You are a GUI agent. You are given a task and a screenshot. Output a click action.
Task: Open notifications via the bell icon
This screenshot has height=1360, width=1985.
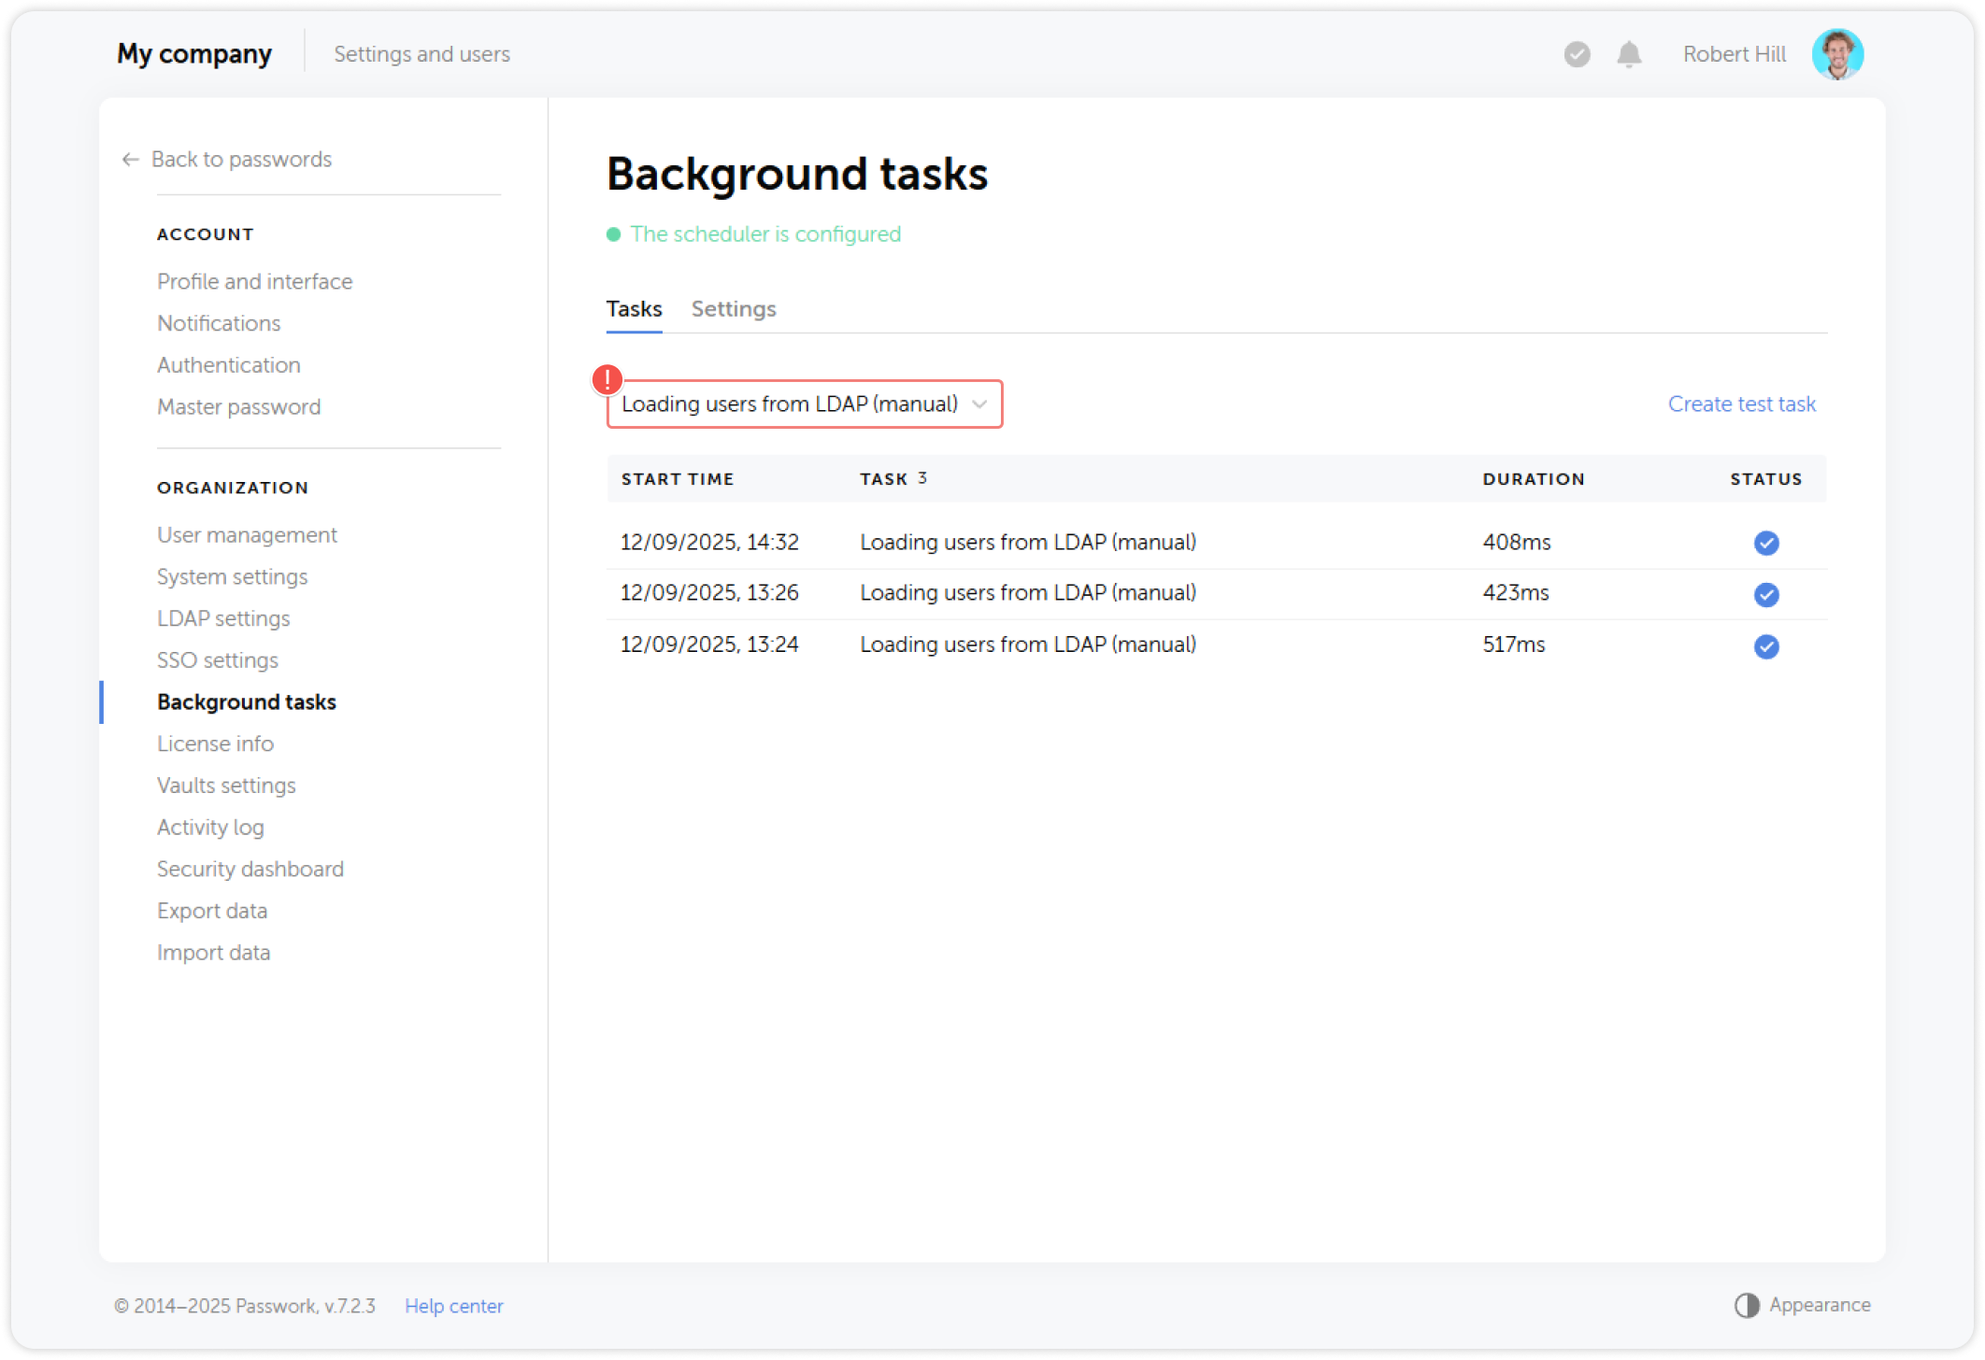click(1628, 54)
